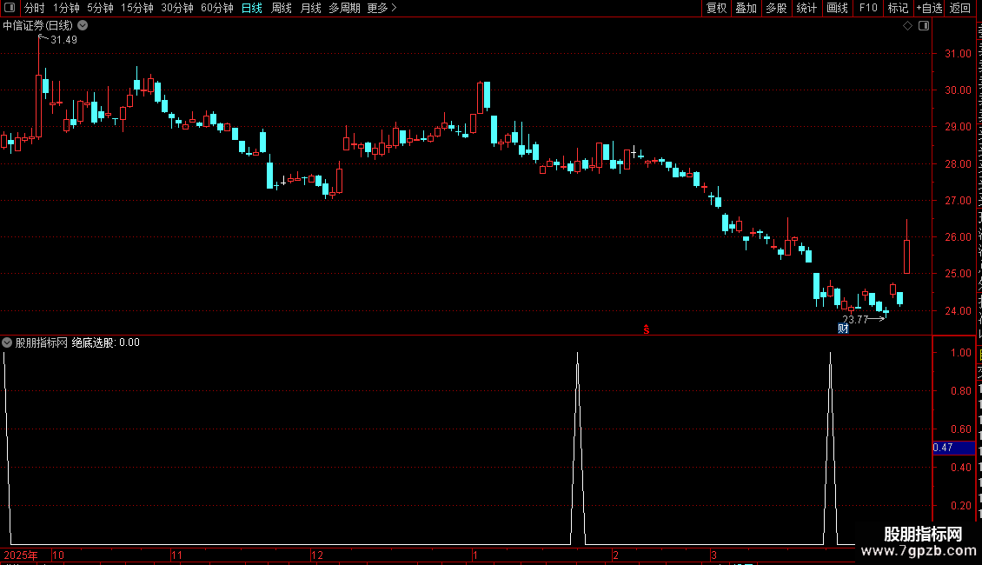Click the 财 financial marker on chart
The width and height of the screenshot is (982, 565).
(x=843, y=329)
